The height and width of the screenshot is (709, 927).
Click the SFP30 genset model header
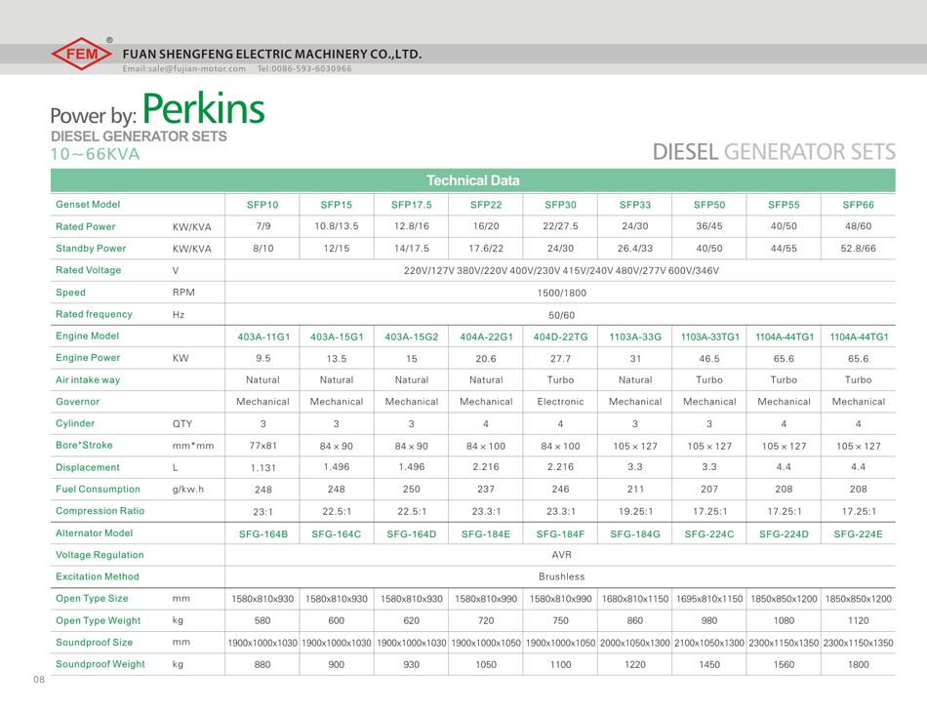(560, 205)
